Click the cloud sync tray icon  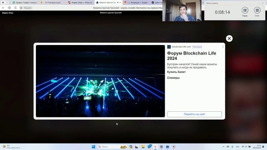pos(228,147)
